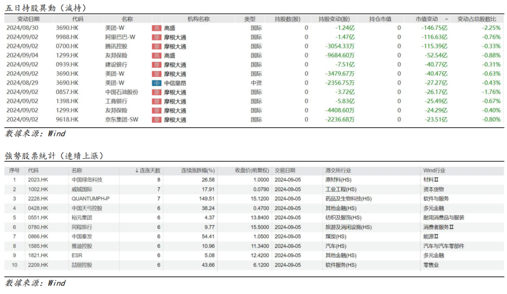Click the 收盘价(前复权) column header
Viewport: 507px width, 294px height.
tap(252, 170)
